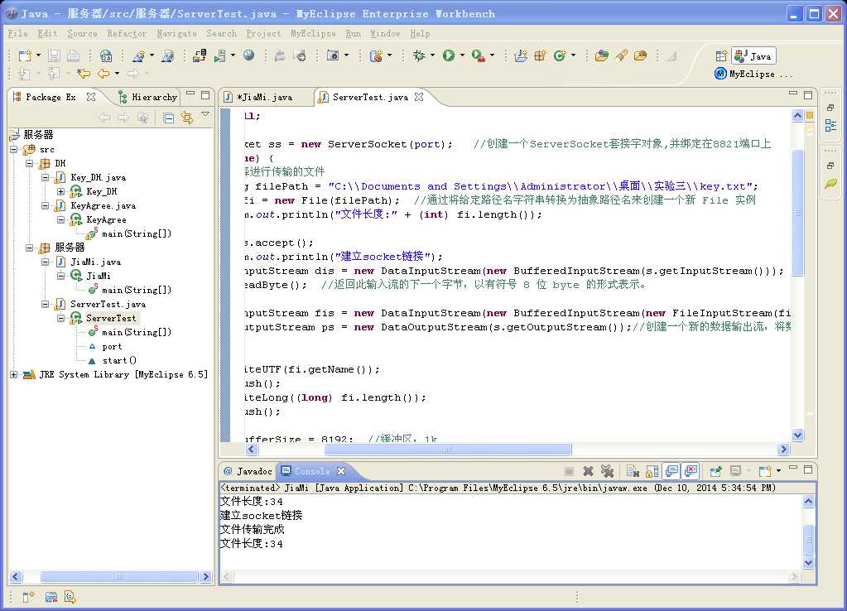Screen dimensions: 847x611
Task: Click Remove All Terminated Launches in console
Action: 607,471
